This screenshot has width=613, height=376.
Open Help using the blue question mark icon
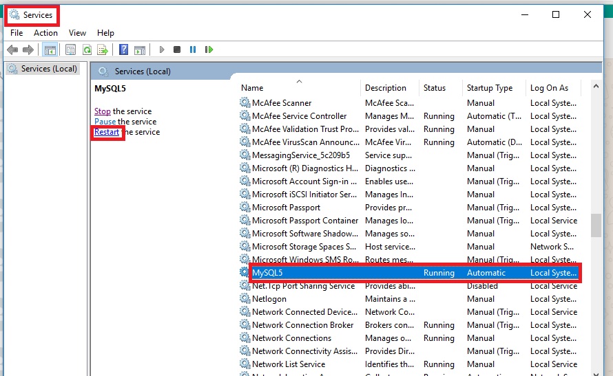(x=123, y=49)
